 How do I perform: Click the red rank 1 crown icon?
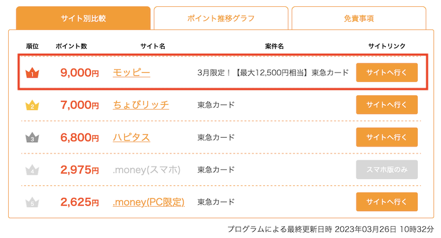coord(32,73)
